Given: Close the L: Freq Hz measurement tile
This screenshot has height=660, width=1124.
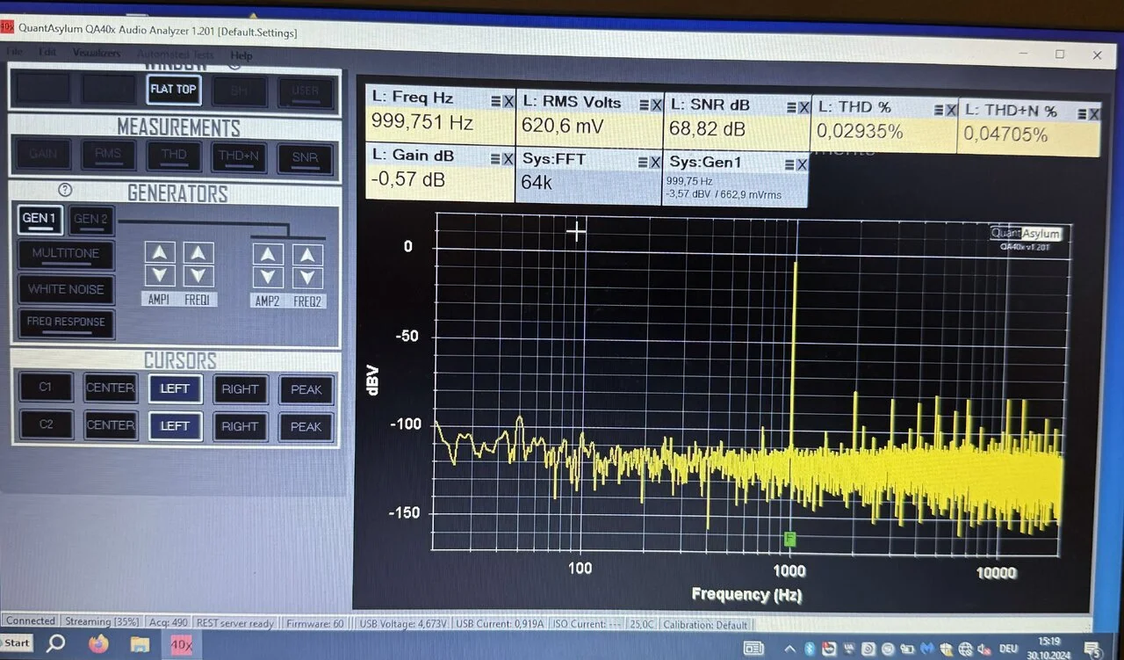Looking at the screenshot, I should tap(508, 102).
